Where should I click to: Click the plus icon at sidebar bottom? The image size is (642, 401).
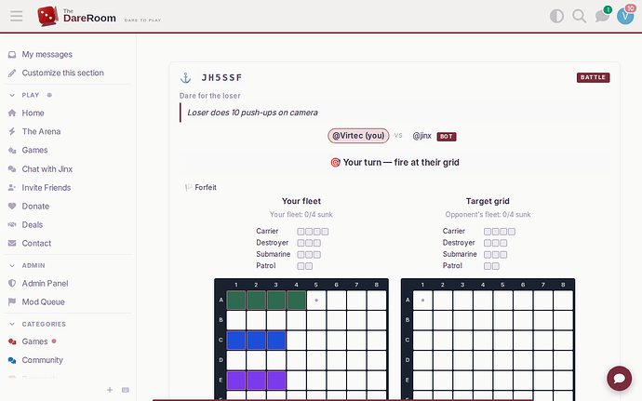tap(109, 390)
